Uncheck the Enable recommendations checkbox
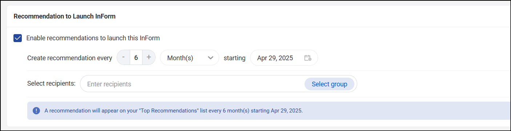The image size is (511, 131). [x=17, y=38]
